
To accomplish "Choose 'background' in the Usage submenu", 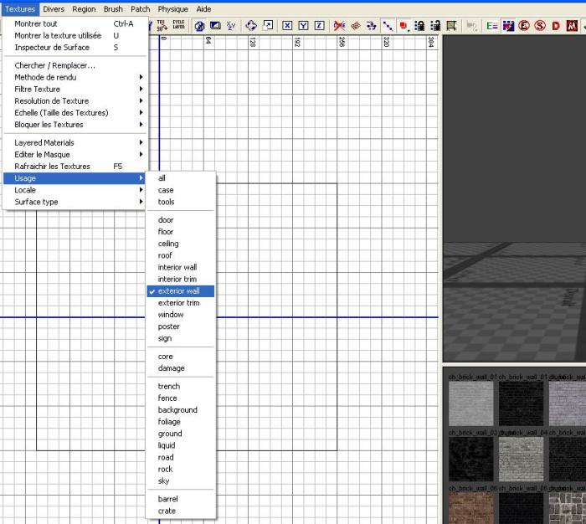I will click(x=181, y=409).
